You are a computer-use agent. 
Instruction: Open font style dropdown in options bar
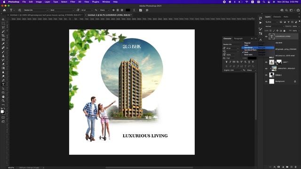tap(73, 10)
